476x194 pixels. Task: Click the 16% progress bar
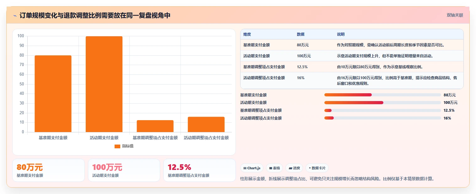point(383,118)
